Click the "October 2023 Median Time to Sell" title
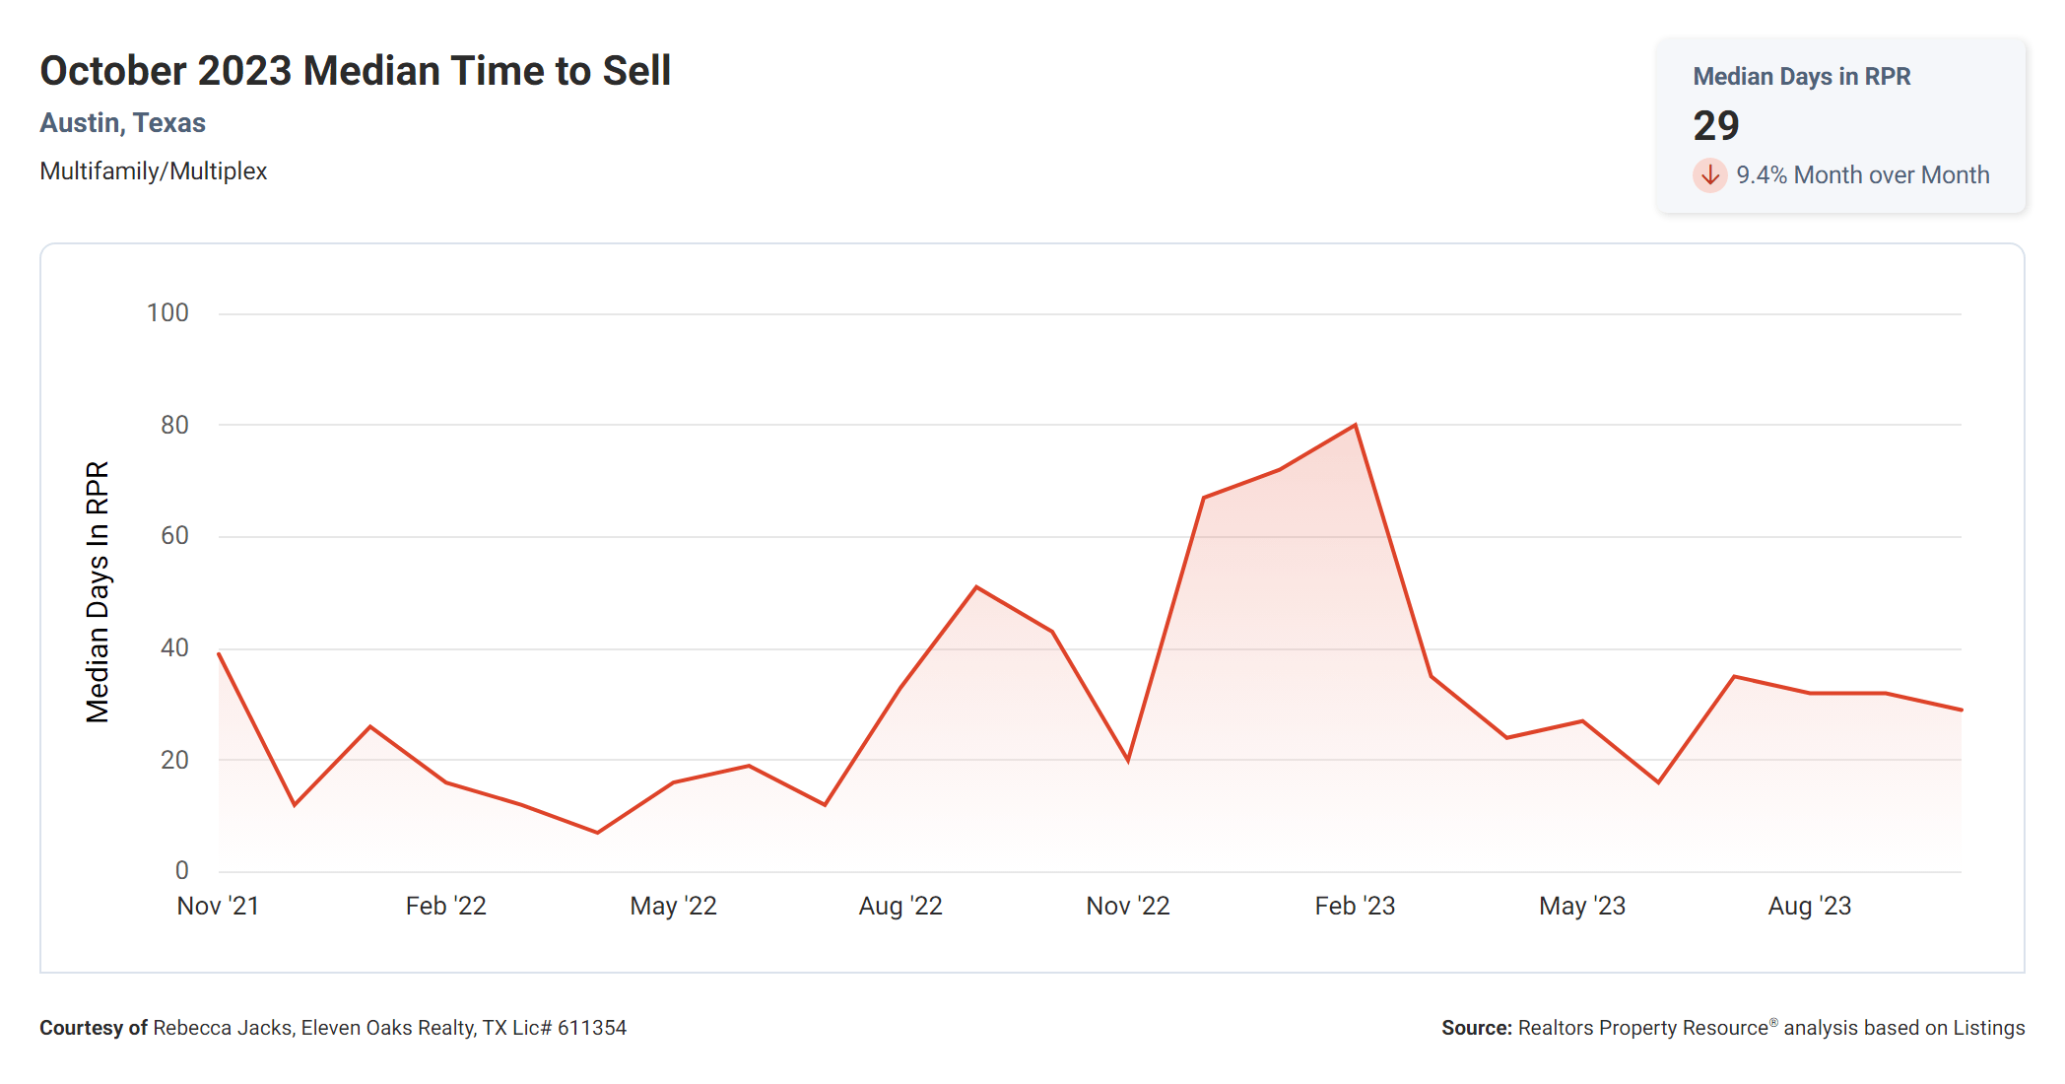This screenshot has height=1084, width=2065. pyautogui.click(x=355, y=71)
